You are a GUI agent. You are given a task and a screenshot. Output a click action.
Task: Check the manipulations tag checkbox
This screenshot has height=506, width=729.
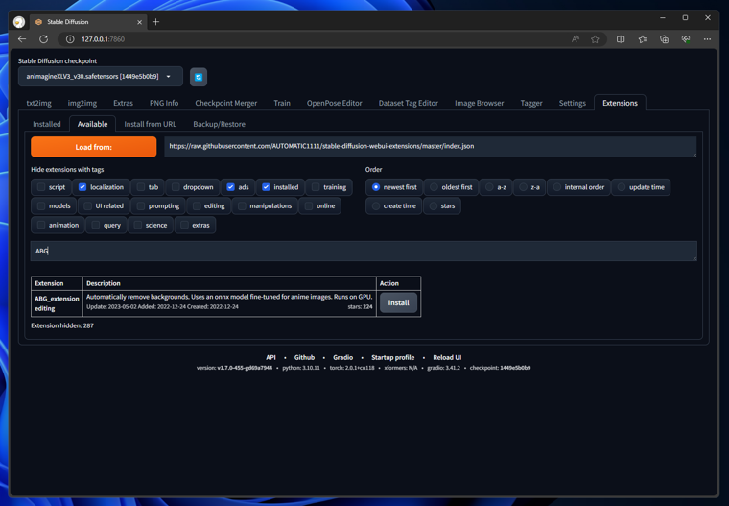click(x=242, y=205)
